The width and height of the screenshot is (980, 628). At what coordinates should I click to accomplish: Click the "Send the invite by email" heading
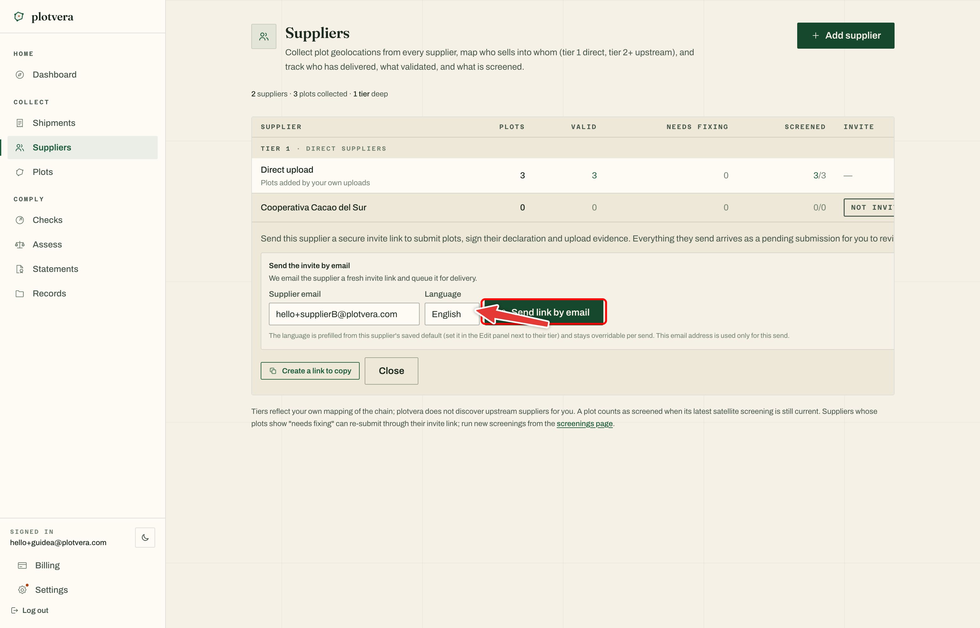point(309,265)
